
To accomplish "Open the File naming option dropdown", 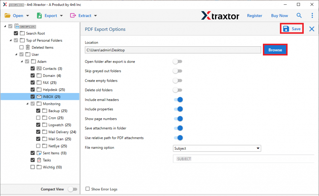I will pyautogui.click(x=258, y=148).
